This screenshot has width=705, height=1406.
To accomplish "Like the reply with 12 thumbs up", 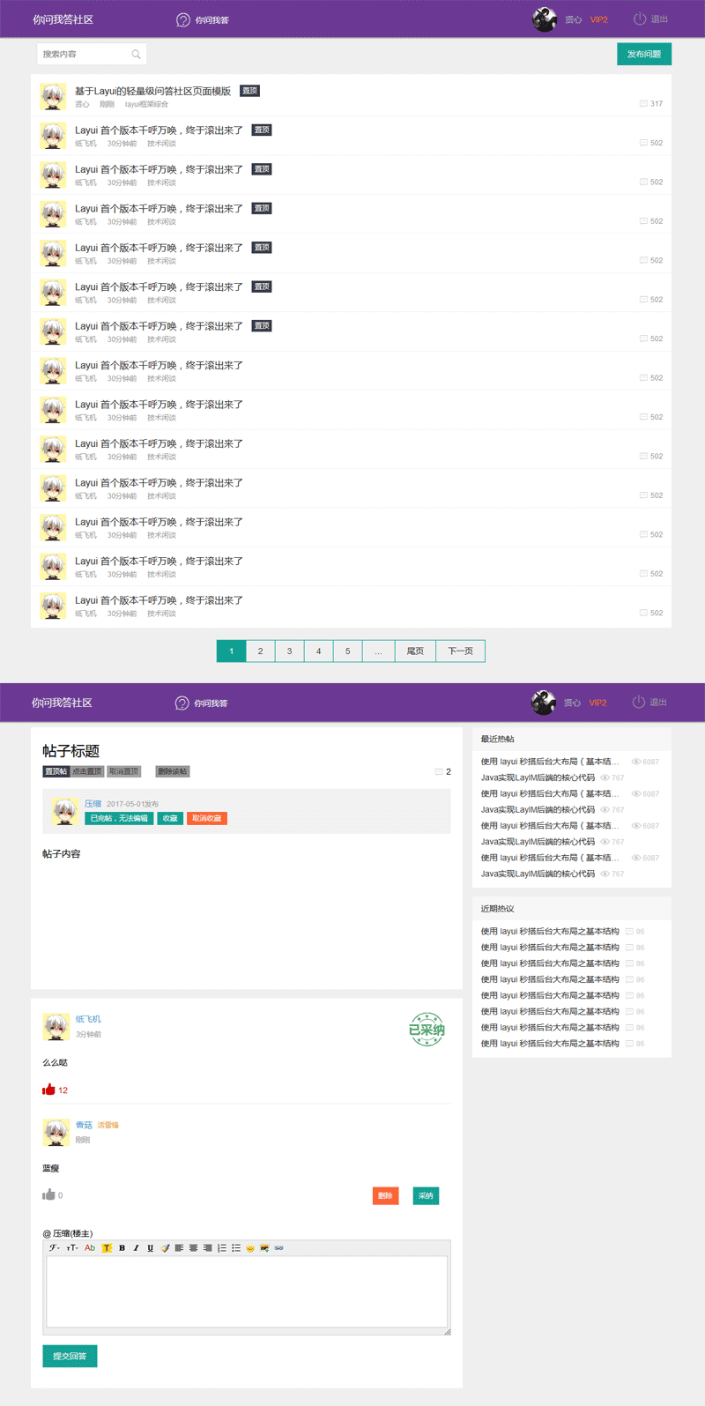I will pos(48,1090).
